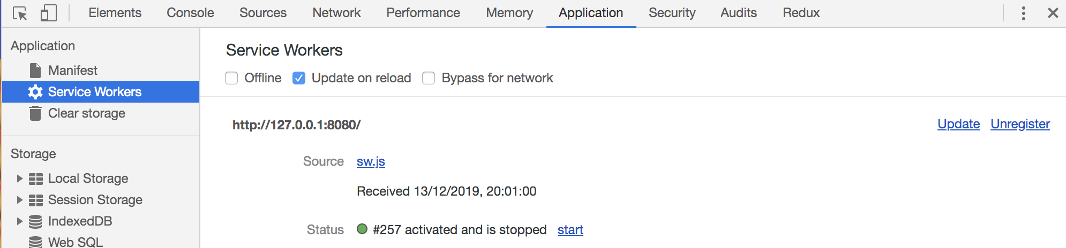Toggle the device toolbar icon
The image size is (1066, 248).
48,13
